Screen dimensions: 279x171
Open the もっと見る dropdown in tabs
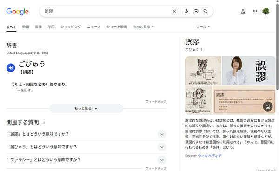[143, 27]
